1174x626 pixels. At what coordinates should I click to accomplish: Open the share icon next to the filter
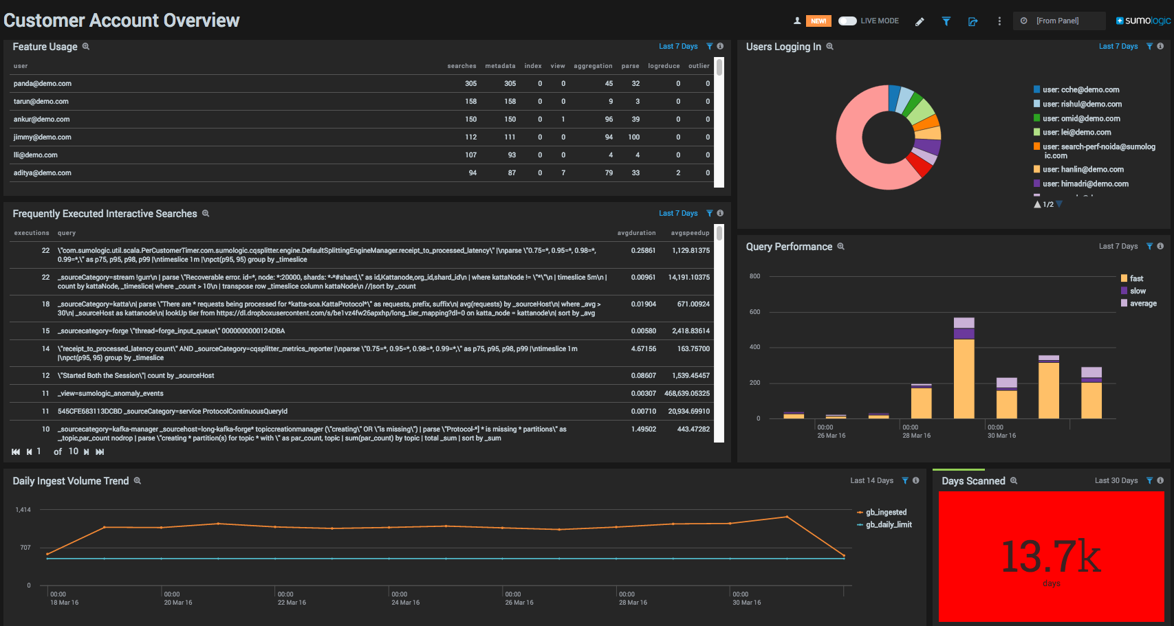point(972,21)
